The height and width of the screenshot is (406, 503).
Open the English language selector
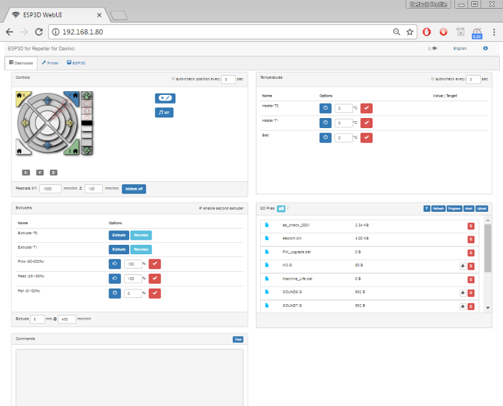[x=460, y=49]
